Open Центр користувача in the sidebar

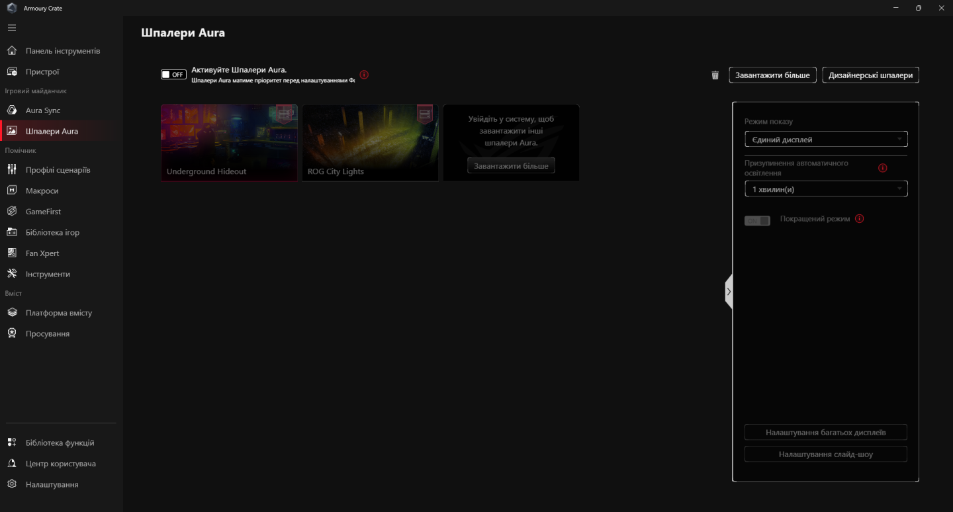tap(61, 464)
